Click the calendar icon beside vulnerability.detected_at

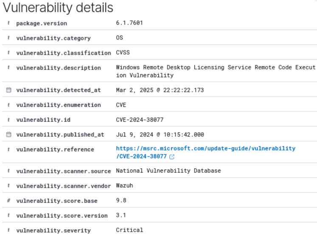coord(8,90)
